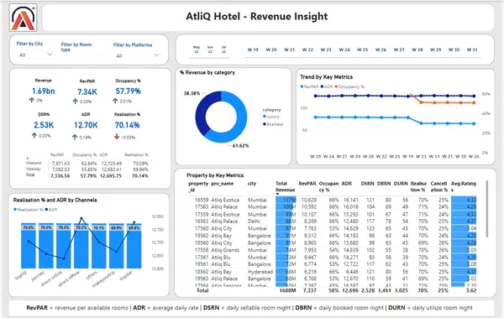Sort by the DSRN column header
504x318 pixels.
click(367, 184)
